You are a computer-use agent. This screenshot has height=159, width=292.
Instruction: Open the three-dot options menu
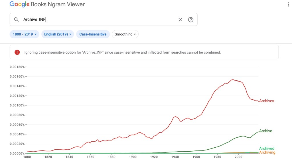[x=289, y=5]
